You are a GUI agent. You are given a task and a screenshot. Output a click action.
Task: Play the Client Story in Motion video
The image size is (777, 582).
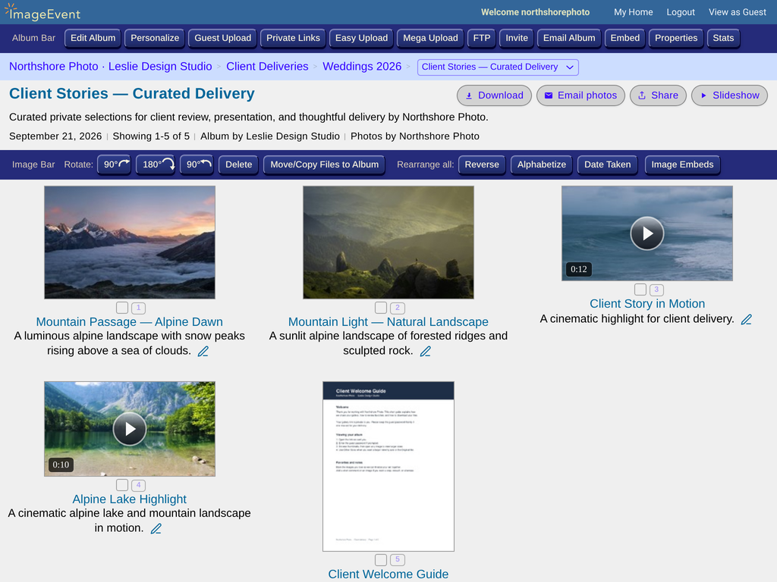(x=647, y=233)
